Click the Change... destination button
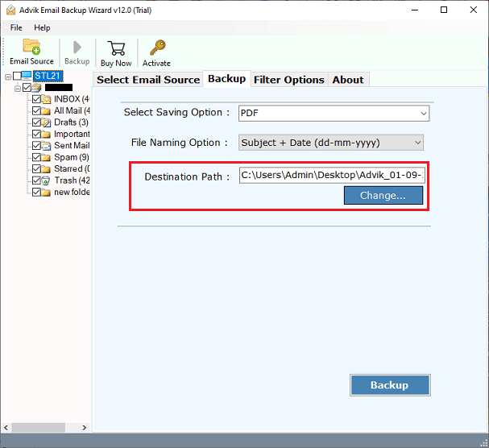This screenshot has width=489, height=448. (x=383, y=196)
